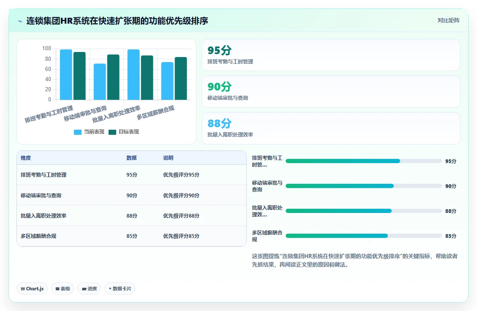Click the 排班考勤与工时管理 progress bar at 95分
The image size is (477, 311).
coord(363,161)
